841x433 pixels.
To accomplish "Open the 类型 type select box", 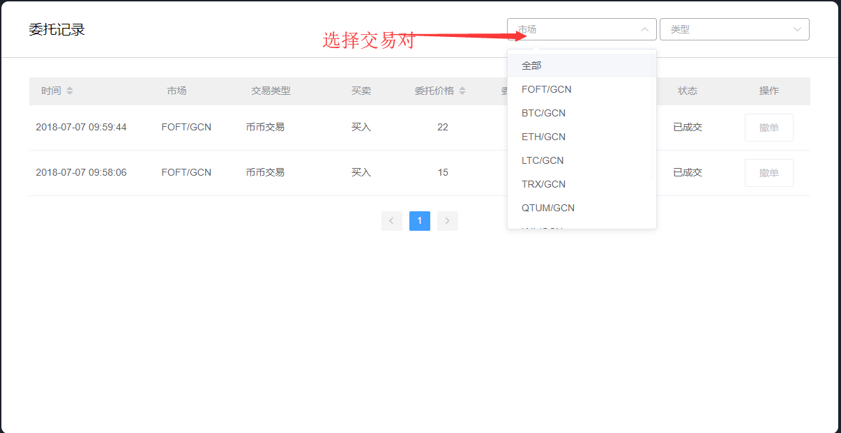I will coord(725,29).
